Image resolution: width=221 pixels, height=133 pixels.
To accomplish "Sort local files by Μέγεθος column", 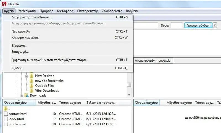I will 46,102.
